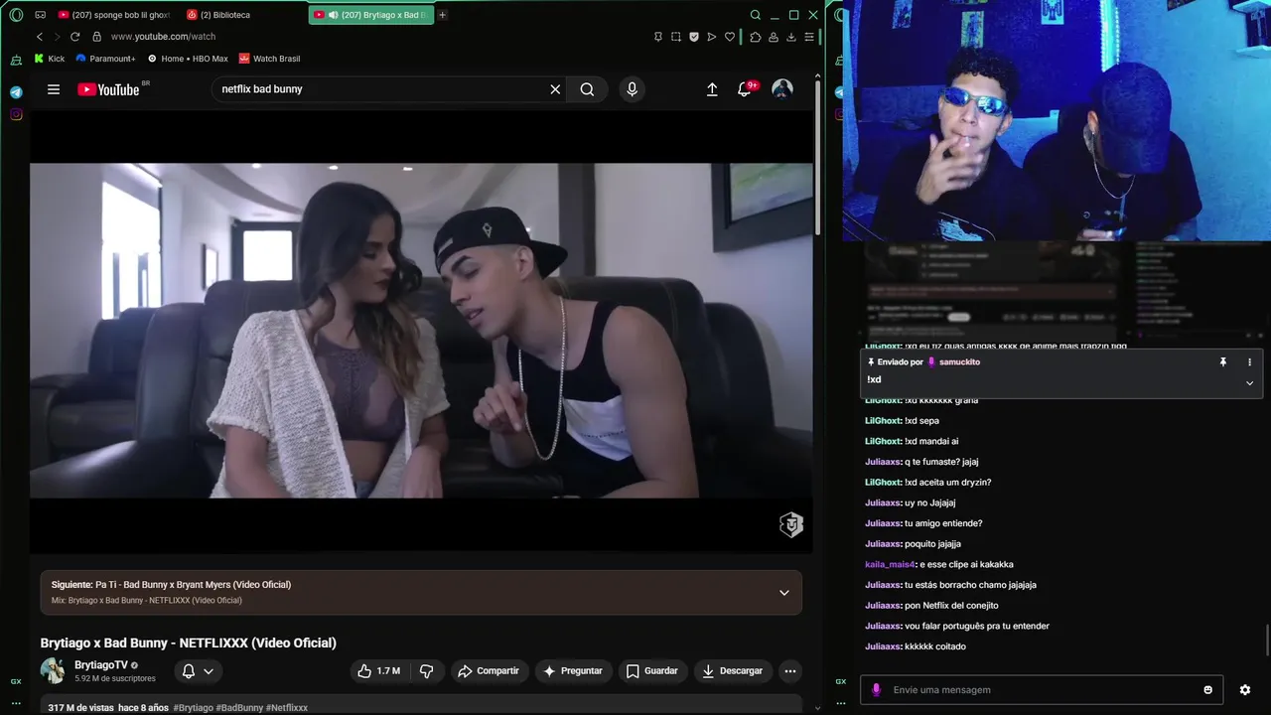
Task: Open the Easy Setup sliders icon
Action: tap(809, 37)
